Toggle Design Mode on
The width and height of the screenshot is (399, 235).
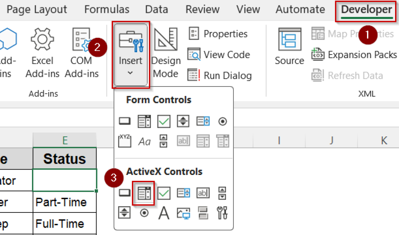166,51
